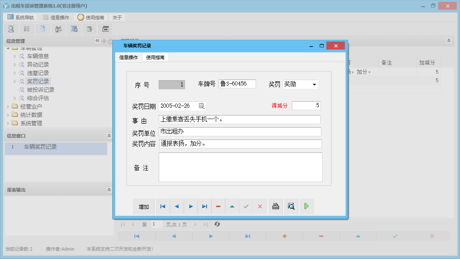Collapse the 信息管理 panel with the « arrow
The width and height of the screenshot is (460, 259).
pyautogui.click(x=96, y=41)
